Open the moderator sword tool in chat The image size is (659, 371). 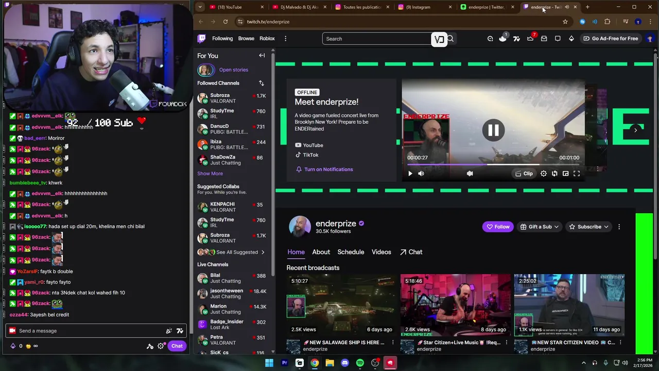(x=150, y=346)
